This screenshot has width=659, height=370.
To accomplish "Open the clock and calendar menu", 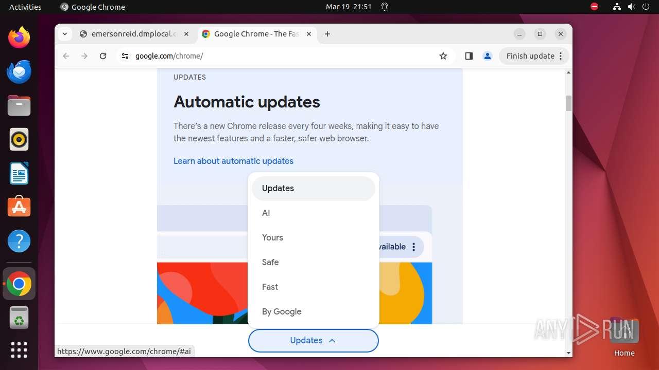I will click(x=349, y=7).
